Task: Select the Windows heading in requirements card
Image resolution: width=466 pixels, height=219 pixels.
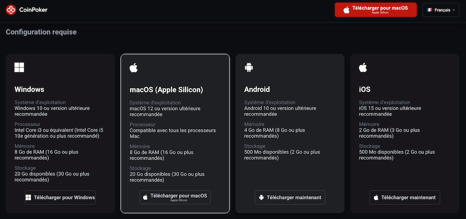Action: tap(29, 89)
